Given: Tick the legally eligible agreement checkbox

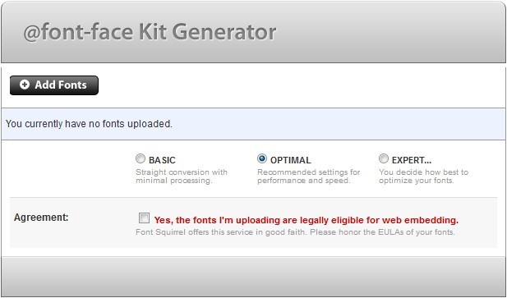Looking at the screenshot, I should pos(144,218).
